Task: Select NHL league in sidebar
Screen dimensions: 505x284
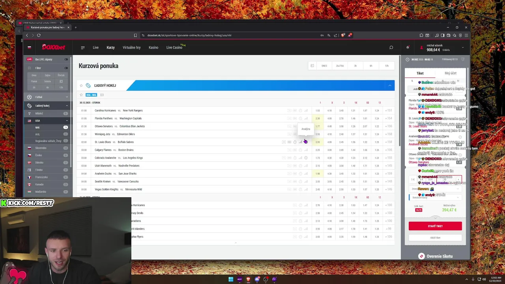Action: tap(47, 128)
